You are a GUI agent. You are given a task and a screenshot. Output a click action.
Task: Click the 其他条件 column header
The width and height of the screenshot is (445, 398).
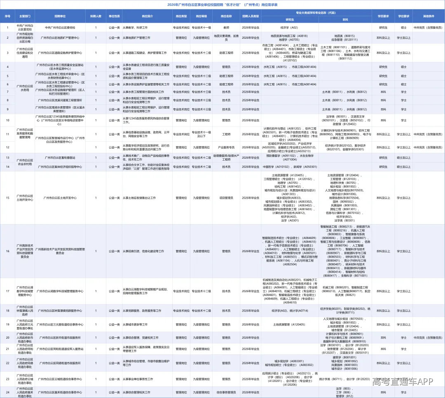point(429,16)
